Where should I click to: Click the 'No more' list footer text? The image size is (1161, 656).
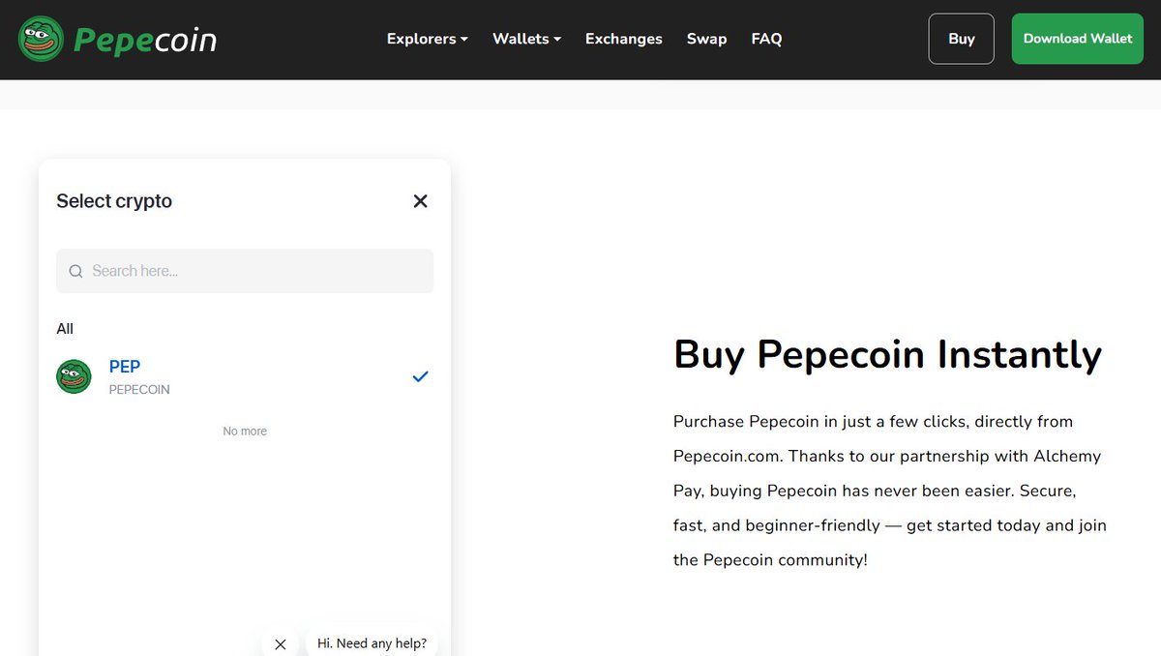point(245,432)
